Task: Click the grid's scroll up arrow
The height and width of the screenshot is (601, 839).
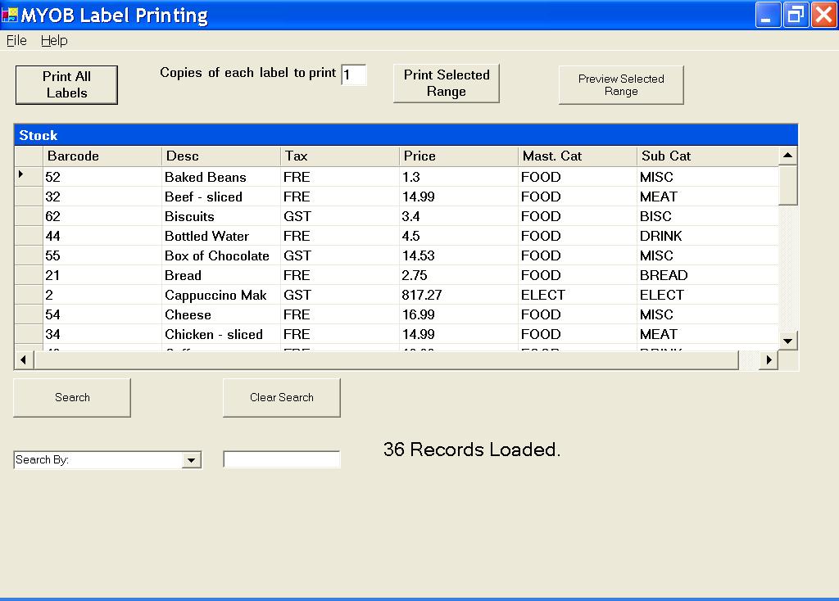Action: click(x=787, y=156)
